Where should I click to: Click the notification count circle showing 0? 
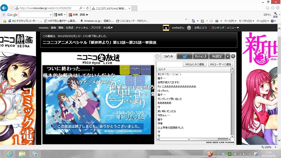189,28
